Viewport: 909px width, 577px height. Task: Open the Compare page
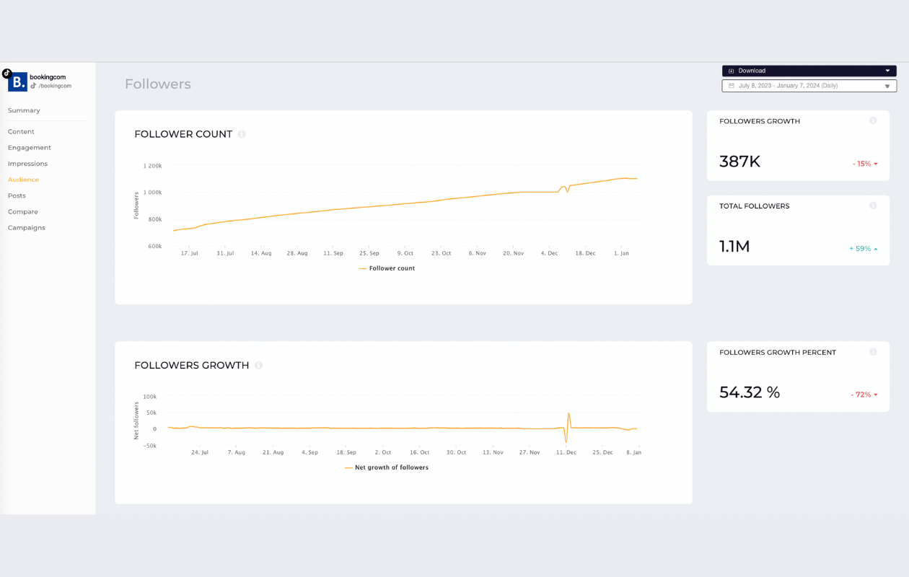(23, 211)
